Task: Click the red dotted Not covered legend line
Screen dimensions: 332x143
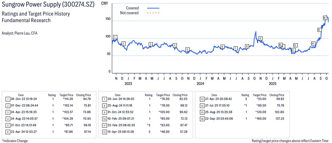Action: 153,13
